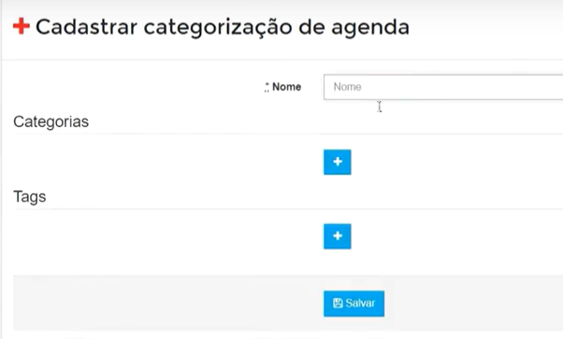
Task: Click the red plus icon beside the title
Action: point(22,26)
